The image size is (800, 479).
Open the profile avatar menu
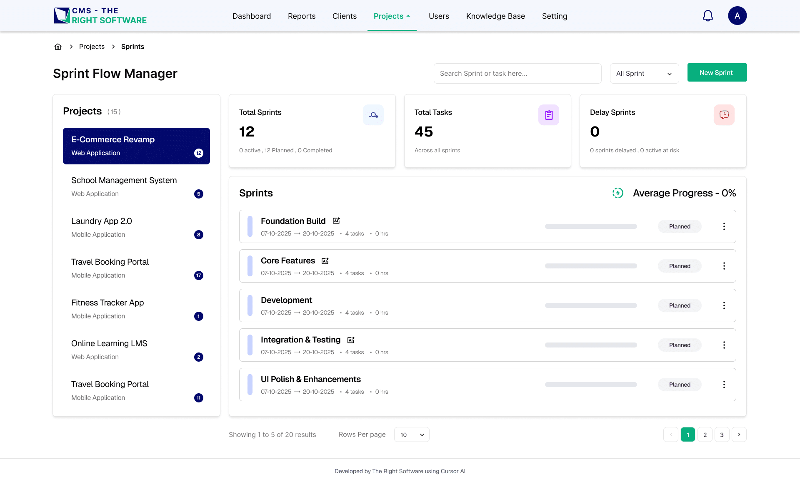pos(737,15)
